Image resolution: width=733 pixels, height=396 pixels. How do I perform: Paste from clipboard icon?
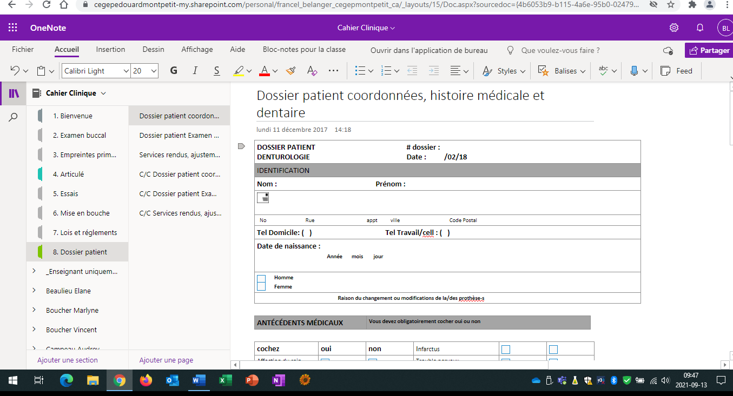point(41,71)
